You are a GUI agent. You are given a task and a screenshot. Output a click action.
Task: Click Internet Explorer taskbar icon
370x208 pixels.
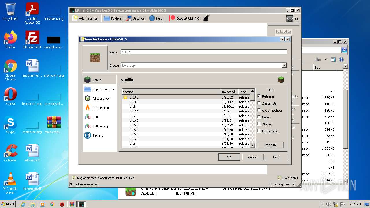coord(23,204)
